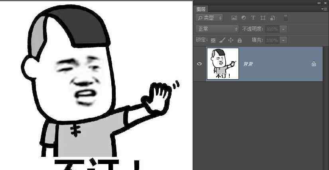
Task: Collapse the panel with double-arrow icon
Action: [319, 3]
